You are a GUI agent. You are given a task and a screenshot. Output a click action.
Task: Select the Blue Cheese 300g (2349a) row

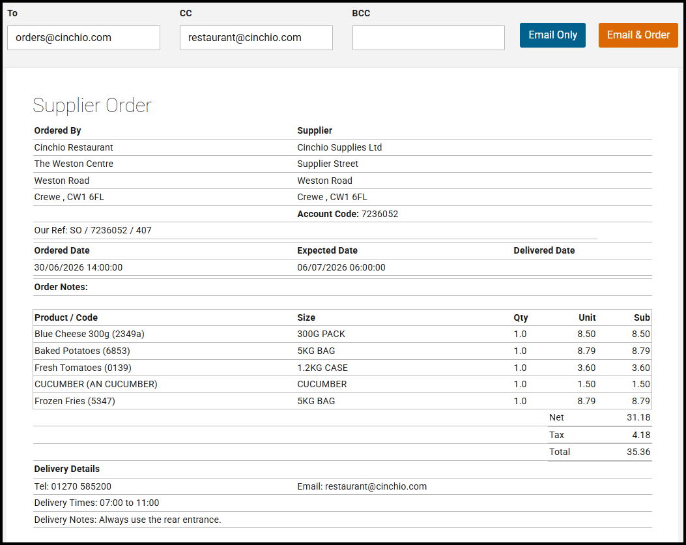342,334
